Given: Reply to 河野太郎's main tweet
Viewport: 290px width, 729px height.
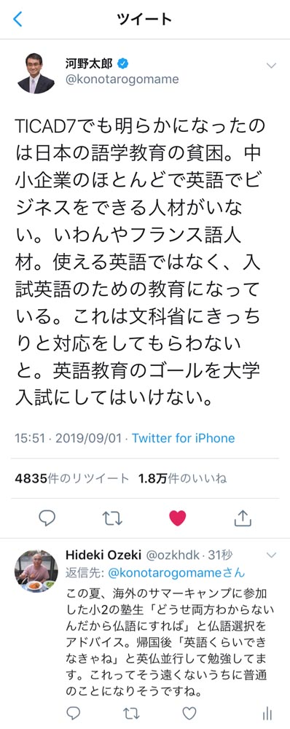Looking at the screenshot, I should click(x=47, y=518).
